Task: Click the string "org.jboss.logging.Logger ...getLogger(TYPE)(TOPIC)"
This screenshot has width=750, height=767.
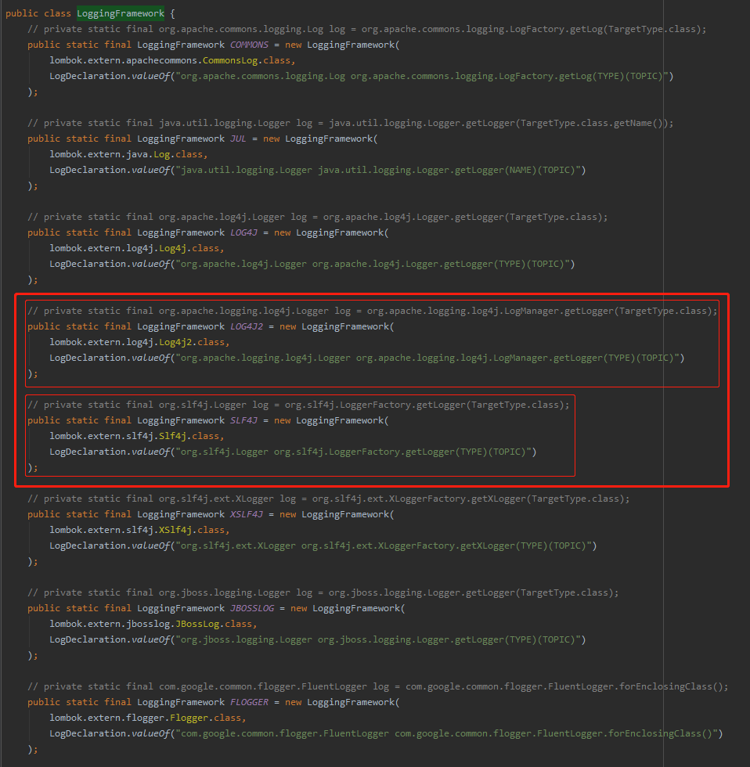Action: tap(377, 639)
